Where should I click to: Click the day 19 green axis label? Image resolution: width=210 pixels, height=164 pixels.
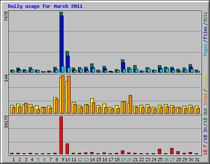(123, 159)
